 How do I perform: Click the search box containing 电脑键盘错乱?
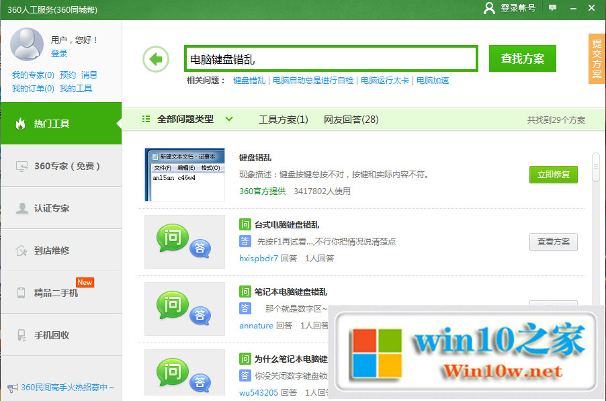pyautogui.click(x=331, y=59)
